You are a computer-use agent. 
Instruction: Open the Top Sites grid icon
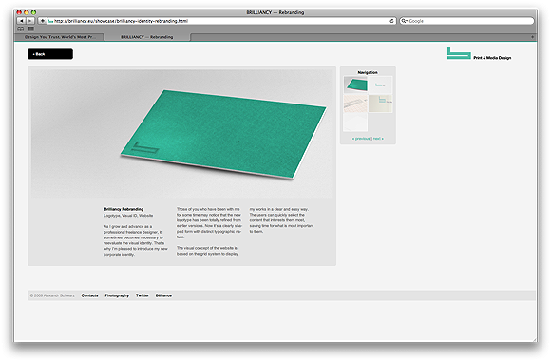tap(31, 28)
